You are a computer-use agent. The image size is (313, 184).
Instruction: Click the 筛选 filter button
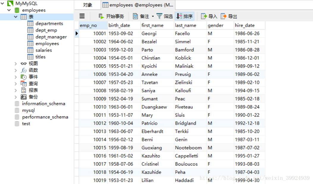pos(165,16)
